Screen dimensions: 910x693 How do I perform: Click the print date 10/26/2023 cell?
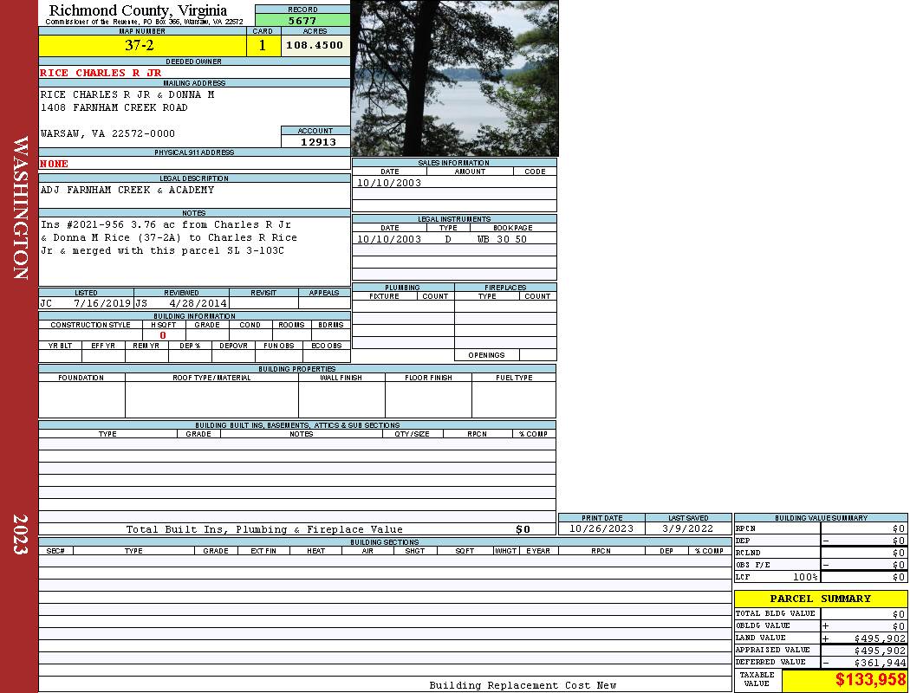tap(601, 528)
